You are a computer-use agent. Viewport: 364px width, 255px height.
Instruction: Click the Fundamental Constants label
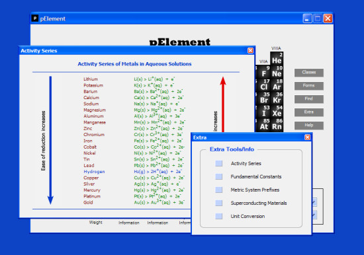256,176
